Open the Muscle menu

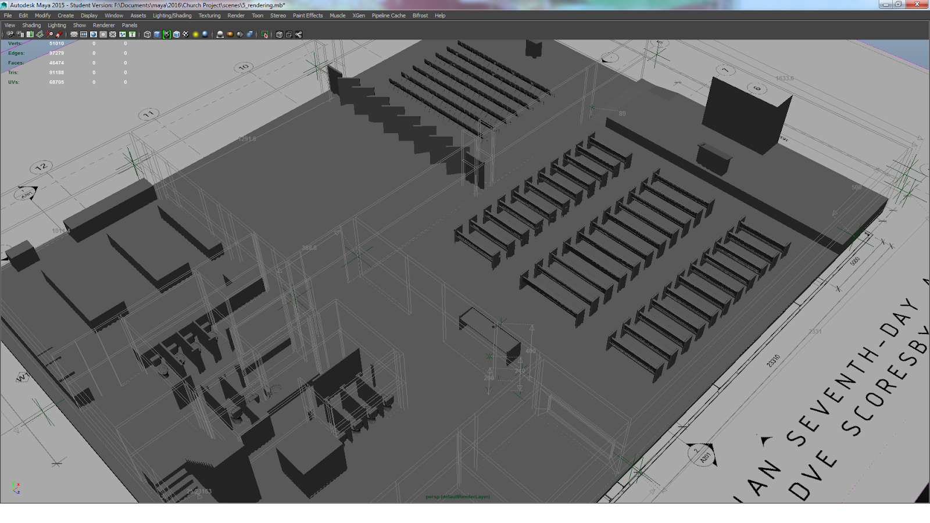pos(338,16)
